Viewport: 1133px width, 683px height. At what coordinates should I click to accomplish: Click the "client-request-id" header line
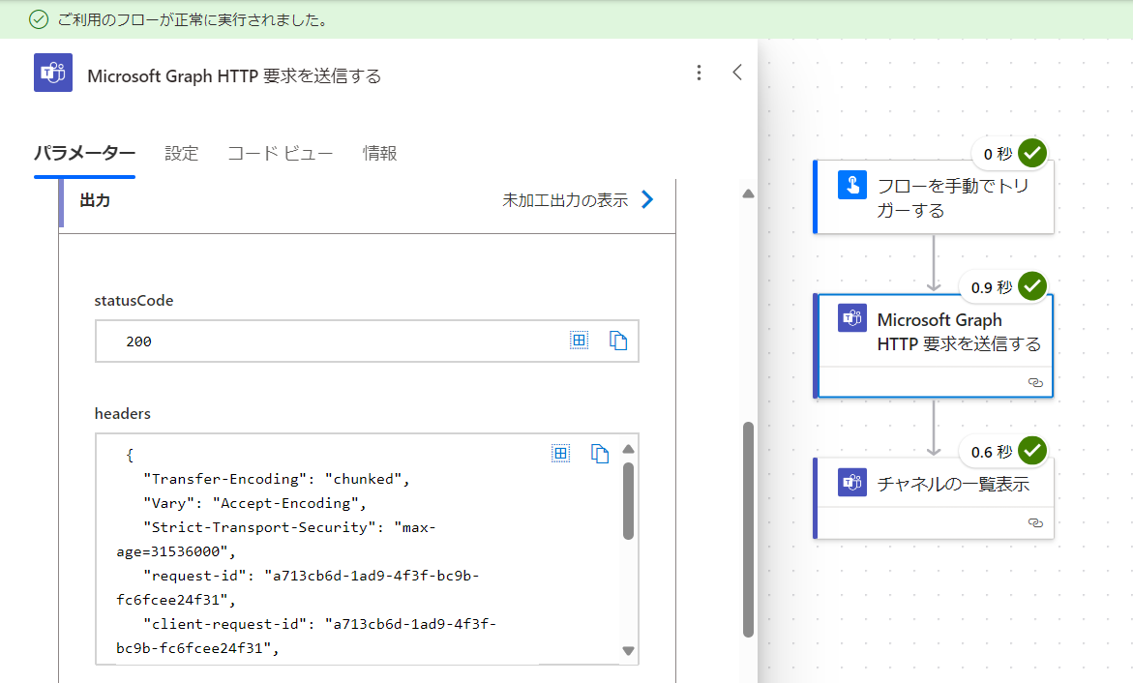[307, 636]
